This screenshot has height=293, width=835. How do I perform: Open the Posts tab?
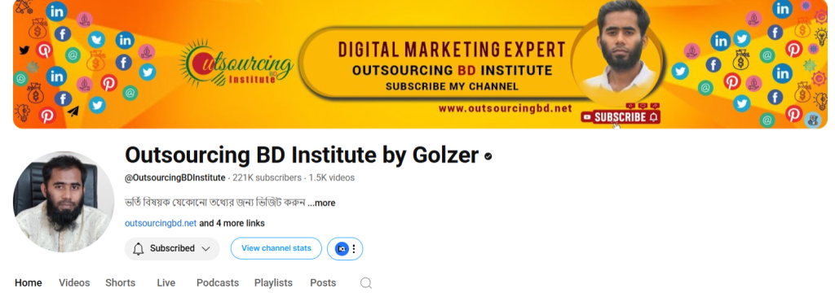pyautogui.click(x=323, y=283)
